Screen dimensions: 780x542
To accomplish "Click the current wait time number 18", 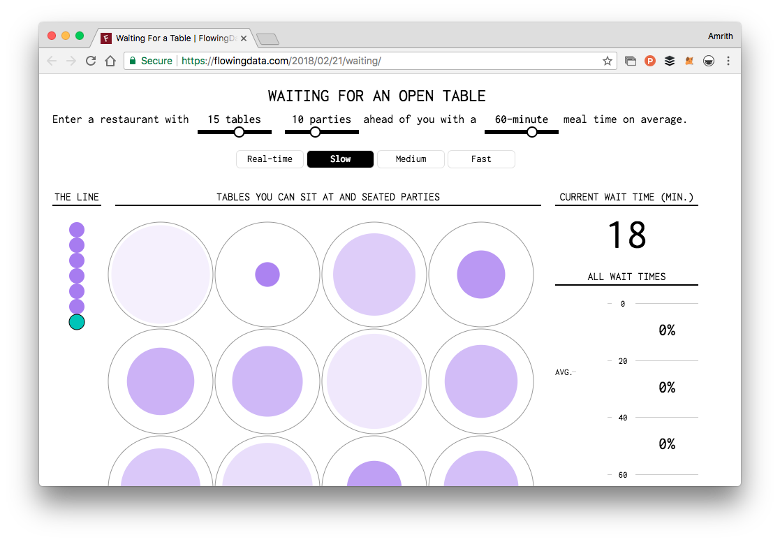I will (627, 235).
